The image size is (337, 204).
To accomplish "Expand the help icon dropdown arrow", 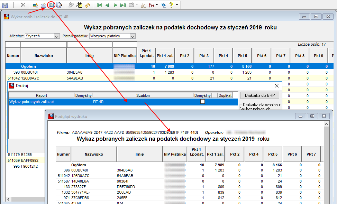I will [177, 5].
